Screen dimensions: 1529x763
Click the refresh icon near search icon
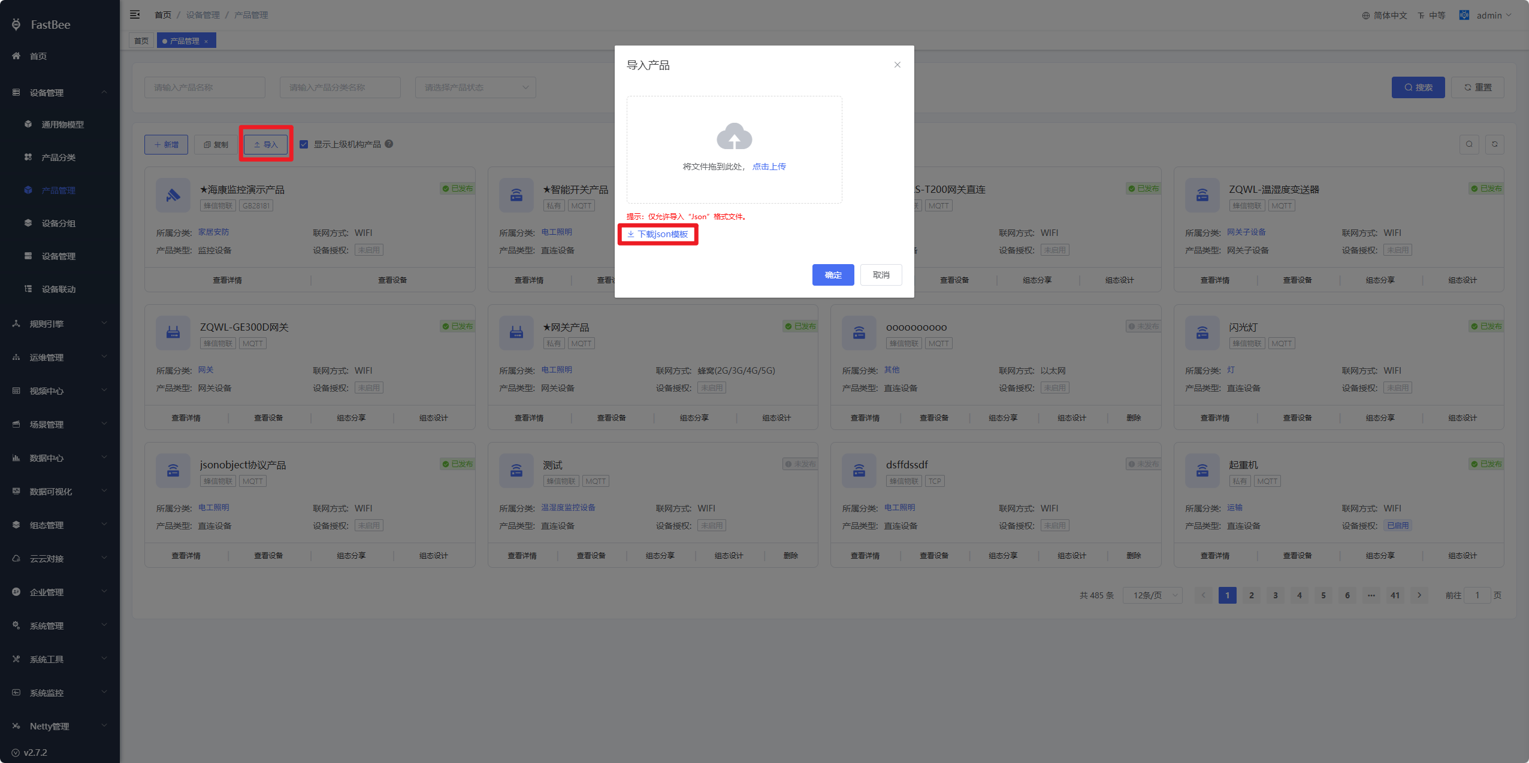(x=1494, y=144)
